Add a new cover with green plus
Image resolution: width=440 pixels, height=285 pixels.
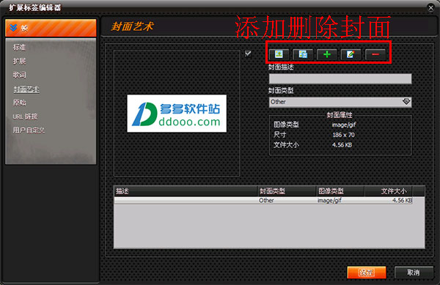click(327, 54)
